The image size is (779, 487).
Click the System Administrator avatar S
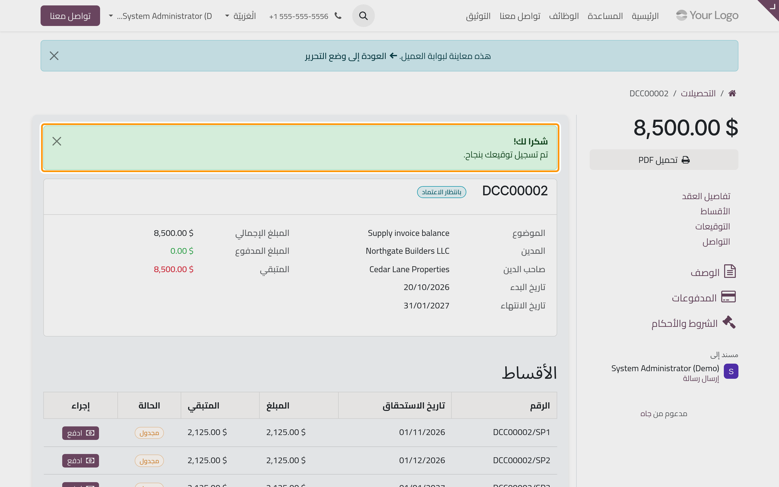pyautogui.click(x=731, y=371)
